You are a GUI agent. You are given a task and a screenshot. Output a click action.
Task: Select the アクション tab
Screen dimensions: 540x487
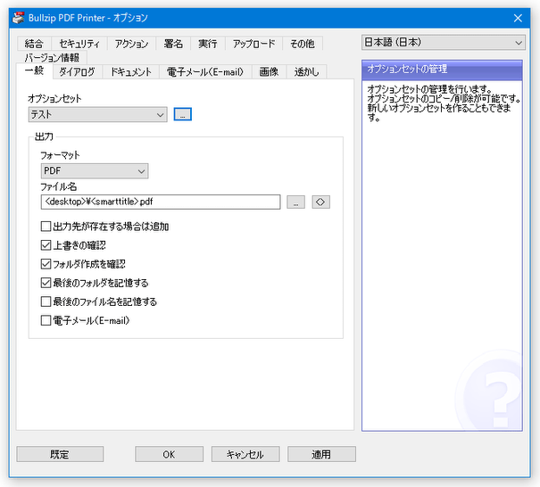pyautogui.click(x=131, y=44)
